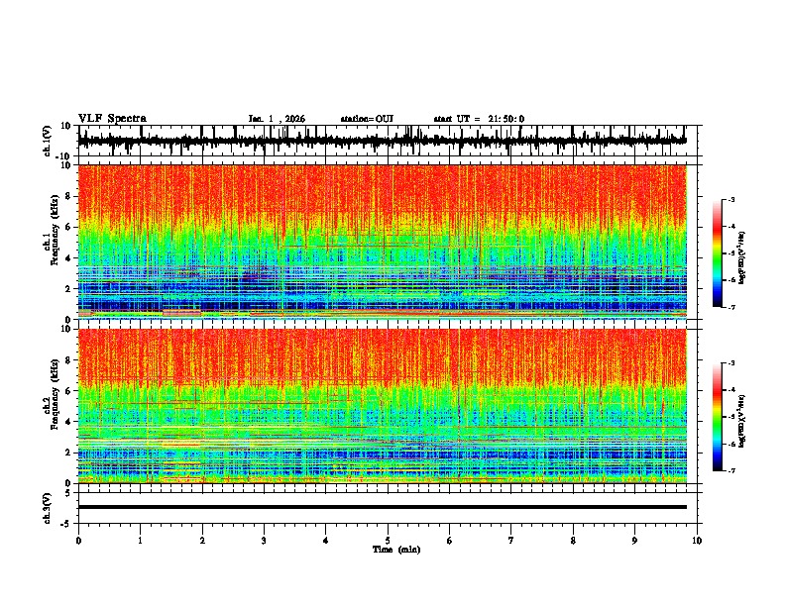
Task: Click the "8" kHz tick on the ch.2 frequency axis
Action: coord(69,360)
